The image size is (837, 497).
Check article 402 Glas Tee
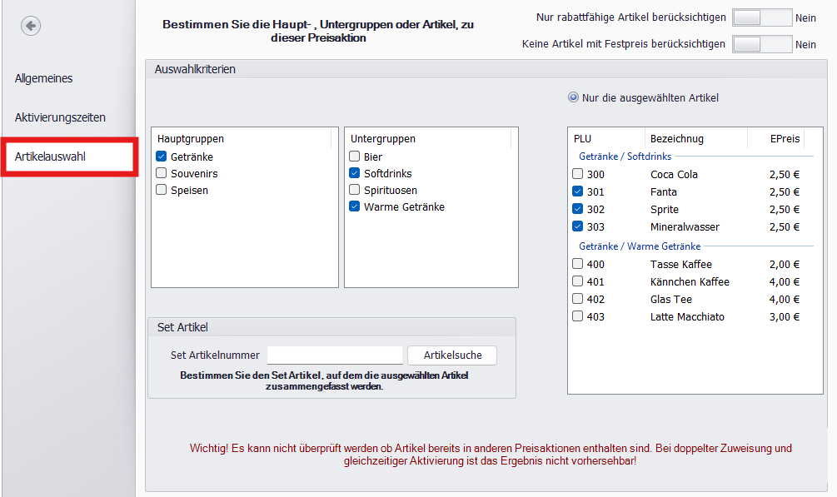[x=578, y=299]
